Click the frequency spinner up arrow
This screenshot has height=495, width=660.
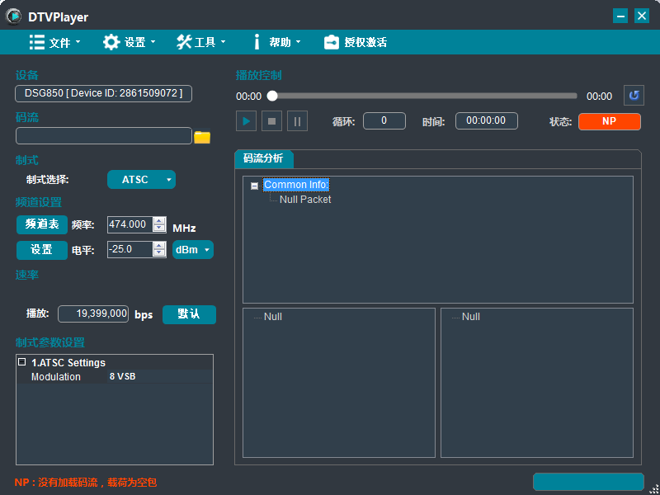click(159, 220)
